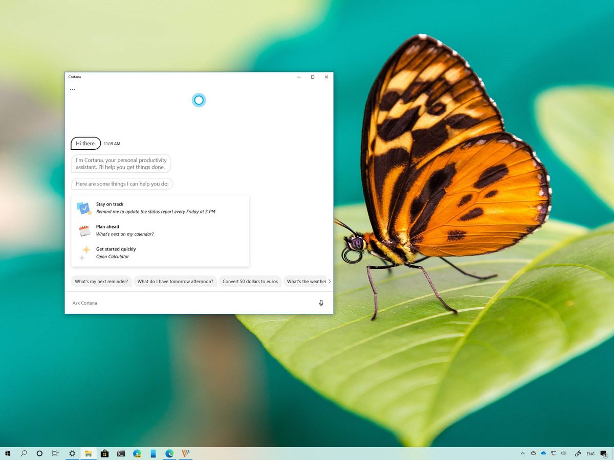
Task: Open Cortana's ellipsis menu
Action: 72,88
